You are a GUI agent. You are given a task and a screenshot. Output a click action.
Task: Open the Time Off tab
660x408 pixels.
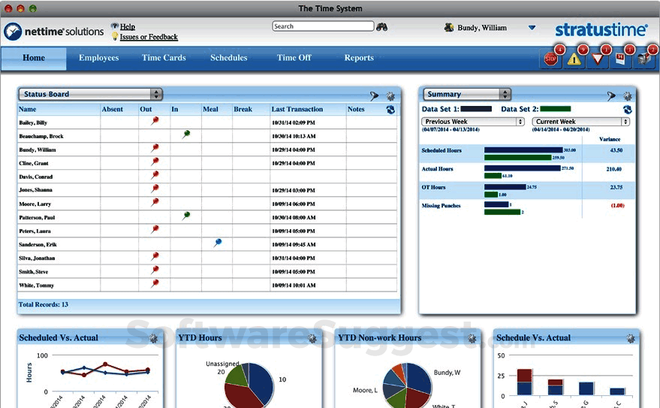(x=294, y=58)
